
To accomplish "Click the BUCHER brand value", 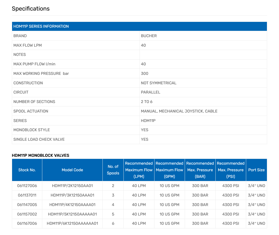I will coord(149,36).
